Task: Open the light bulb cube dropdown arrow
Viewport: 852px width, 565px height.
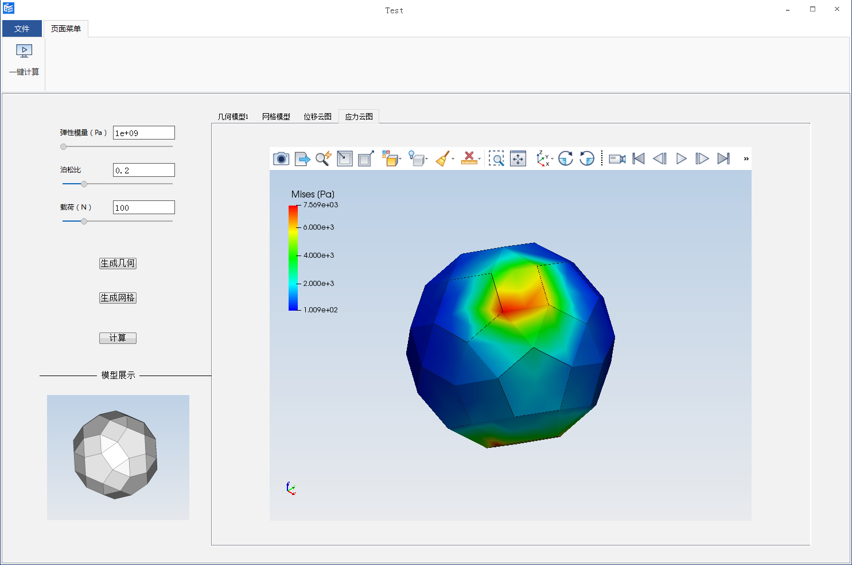Action: [x=427, y=159]
